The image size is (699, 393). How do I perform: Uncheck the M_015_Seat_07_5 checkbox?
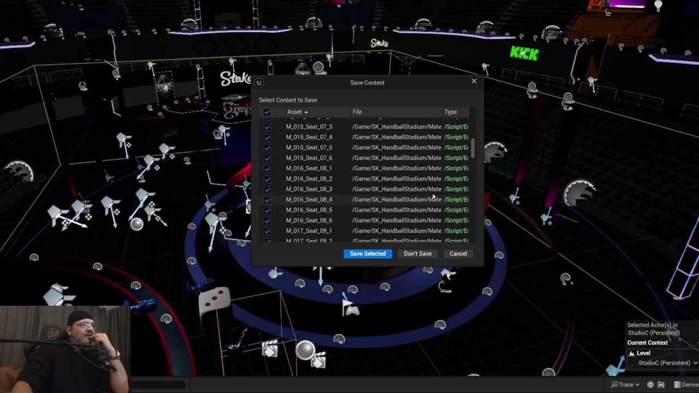pos(267,147)
